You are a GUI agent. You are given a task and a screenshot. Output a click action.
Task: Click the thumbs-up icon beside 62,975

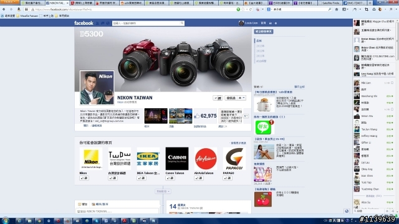click(x=197, y=116)
